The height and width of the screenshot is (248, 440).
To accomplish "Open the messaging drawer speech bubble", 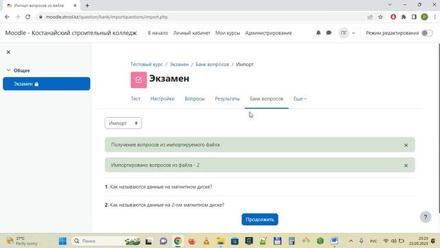I will click(329, 33).
